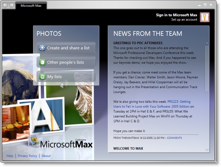
Task: Click the forward arrow navigation button
Action: (11, 5)
